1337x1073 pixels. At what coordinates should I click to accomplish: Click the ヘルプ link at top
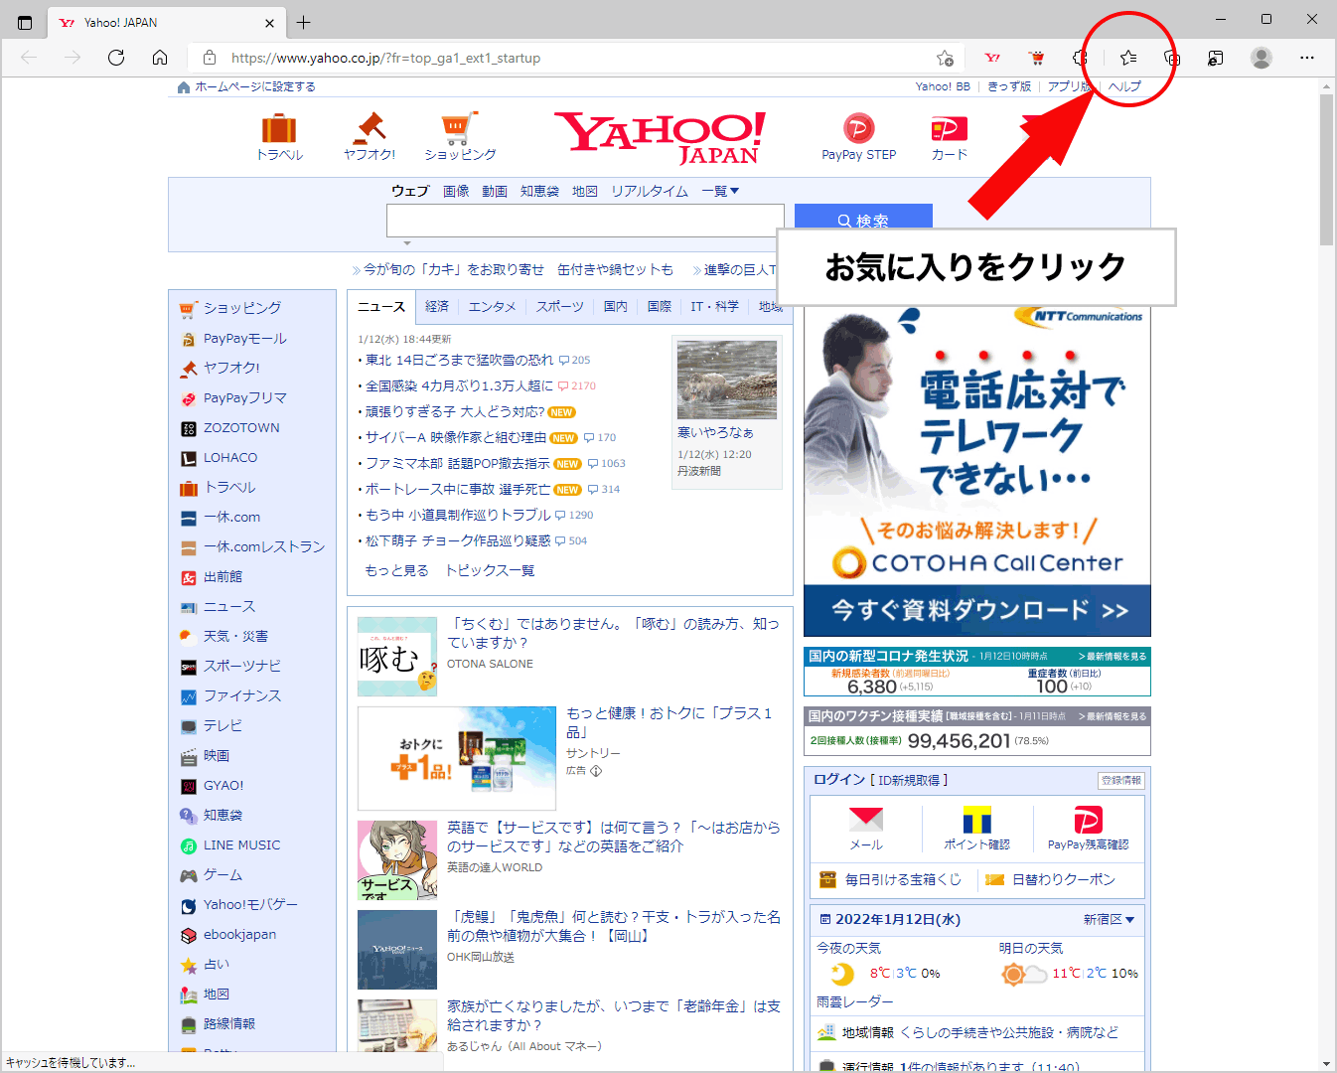(x=1124, y=86)
